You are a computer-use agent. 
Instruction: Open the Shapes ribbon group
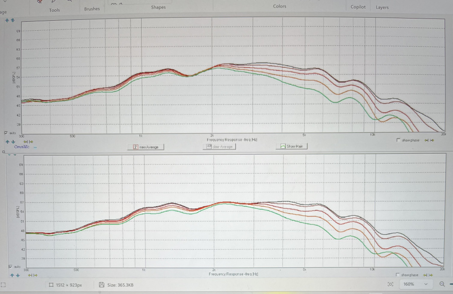[x=158, y=7]
